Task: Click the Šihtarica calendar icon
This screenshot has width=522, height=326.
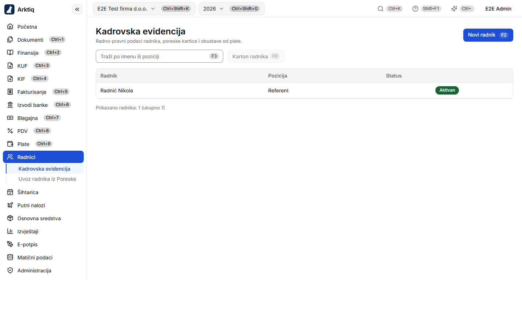Action: coord(10,192)
